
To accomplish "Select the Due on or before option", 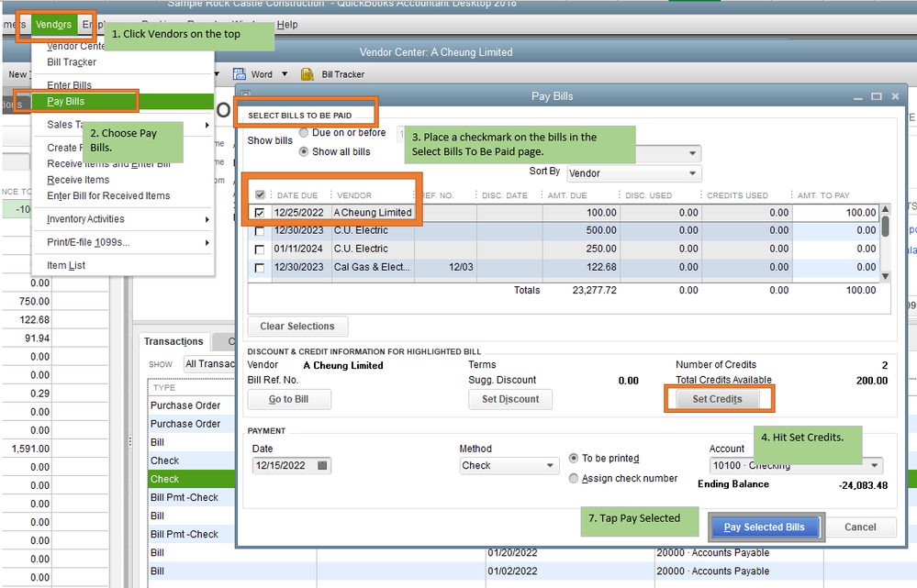I will point(305,133).
